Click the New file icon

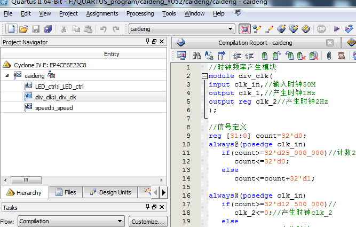(x=10, y=29)
